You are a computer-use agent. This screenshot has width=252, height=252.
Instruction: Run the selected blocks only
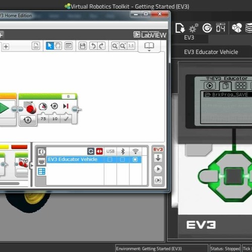(x=158, y=180)
